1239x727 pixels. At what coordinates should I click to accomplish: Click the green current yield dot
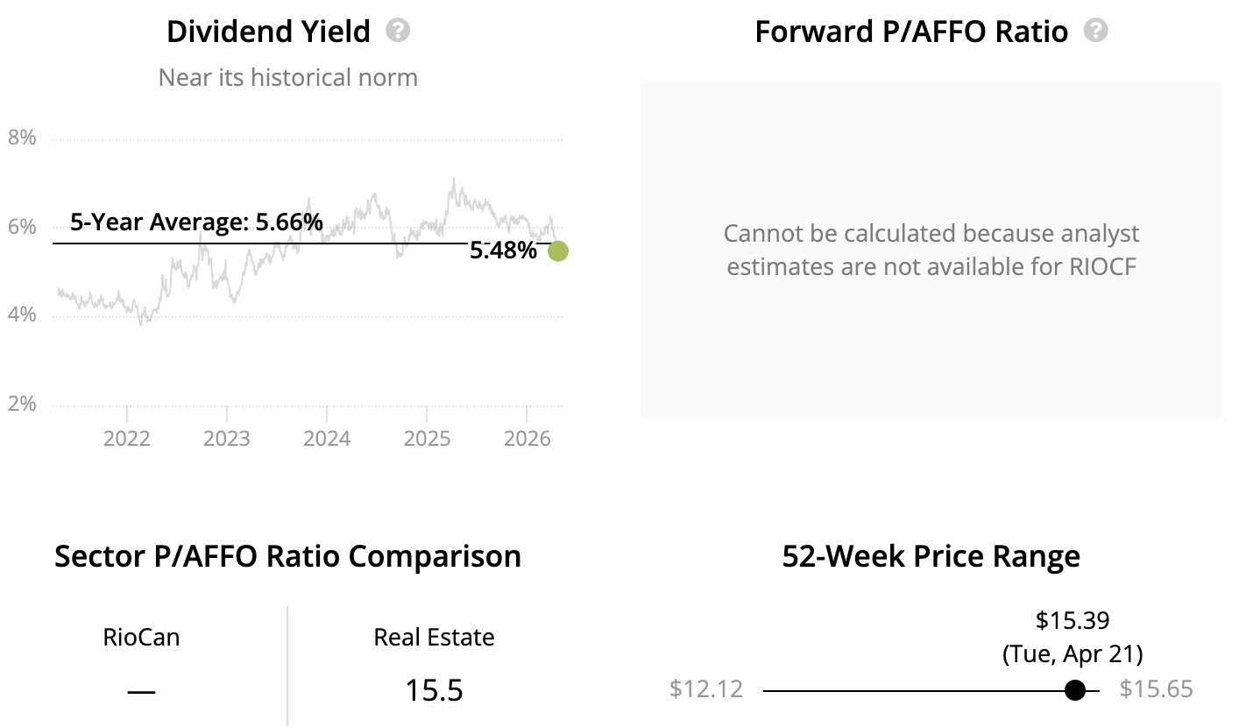point(557,251)
